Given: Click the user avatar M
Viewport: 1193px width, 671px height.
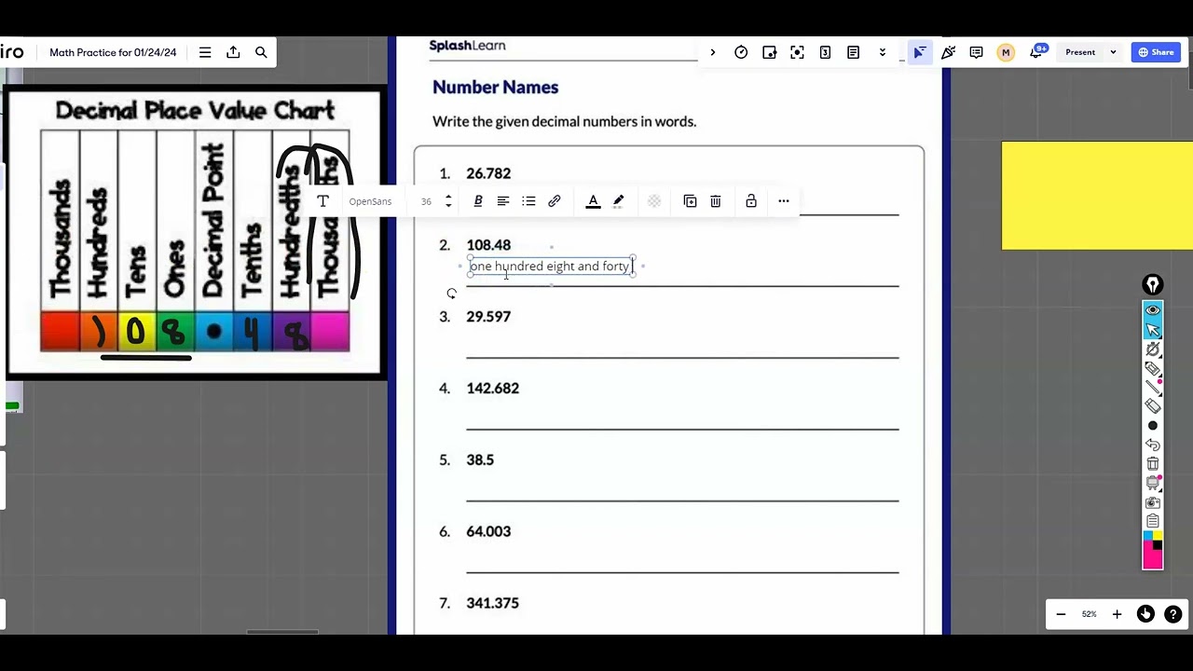Looking at the screenshot, I should (1006, 52).
